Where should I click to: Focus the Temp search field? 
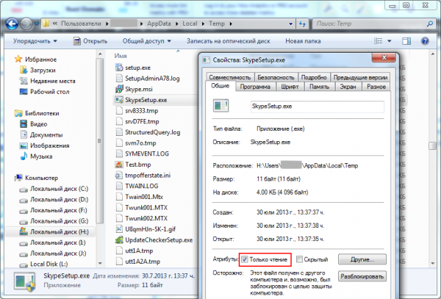pos(370,24)
